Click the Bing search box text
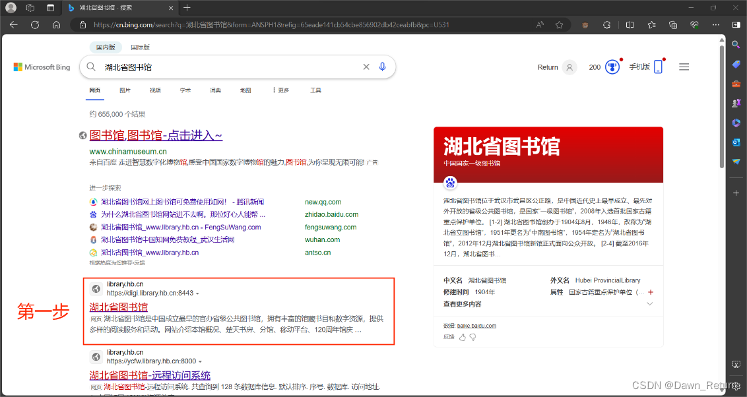747x397 pixels. click(x=128, y=67)
